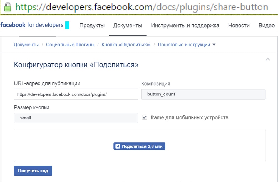Collapse the configurator panel with the chevron icon
This screenshot has height=182, width=278.
click(x=268, y=59)
